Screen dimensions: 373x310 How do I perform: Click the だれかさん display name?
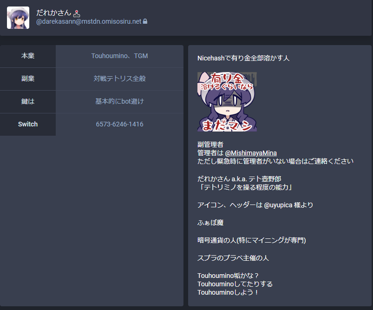click(x=54, y=13)
